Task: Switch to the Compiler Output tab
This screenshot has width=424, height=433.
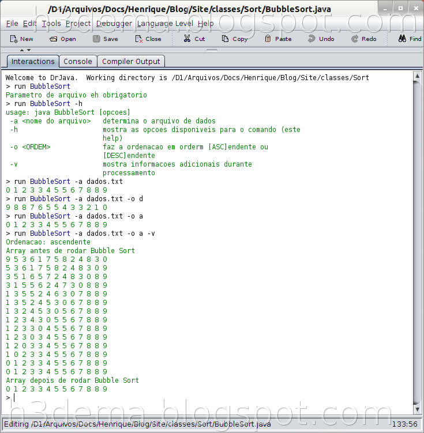Action: coord(131,61)
